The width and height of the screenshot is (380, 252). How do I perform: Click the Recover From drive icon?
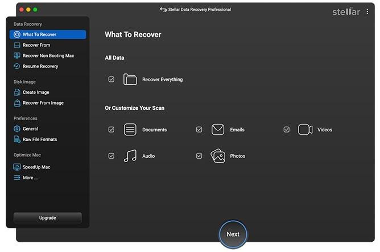point(17,45)
